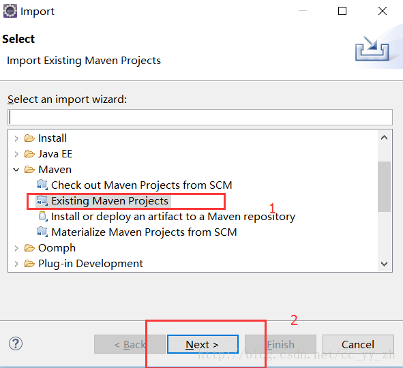Image resolution: width=403 pixels, height=368 pixels.
Task: Select the Maven tree node label
Action: tap(55, 170)
